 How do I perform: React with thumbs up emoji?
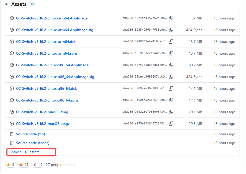(x=11, y=164)
